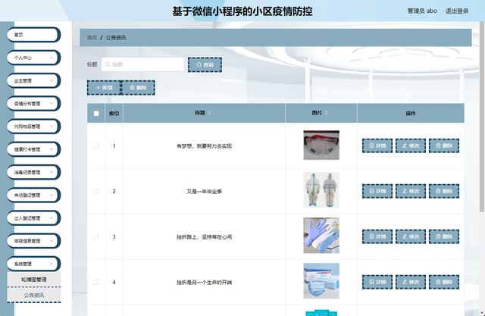The image size is (485, 316).
Task: Check the checkbox for row 3
Action: pyautogui.click(x=95, y=237)
